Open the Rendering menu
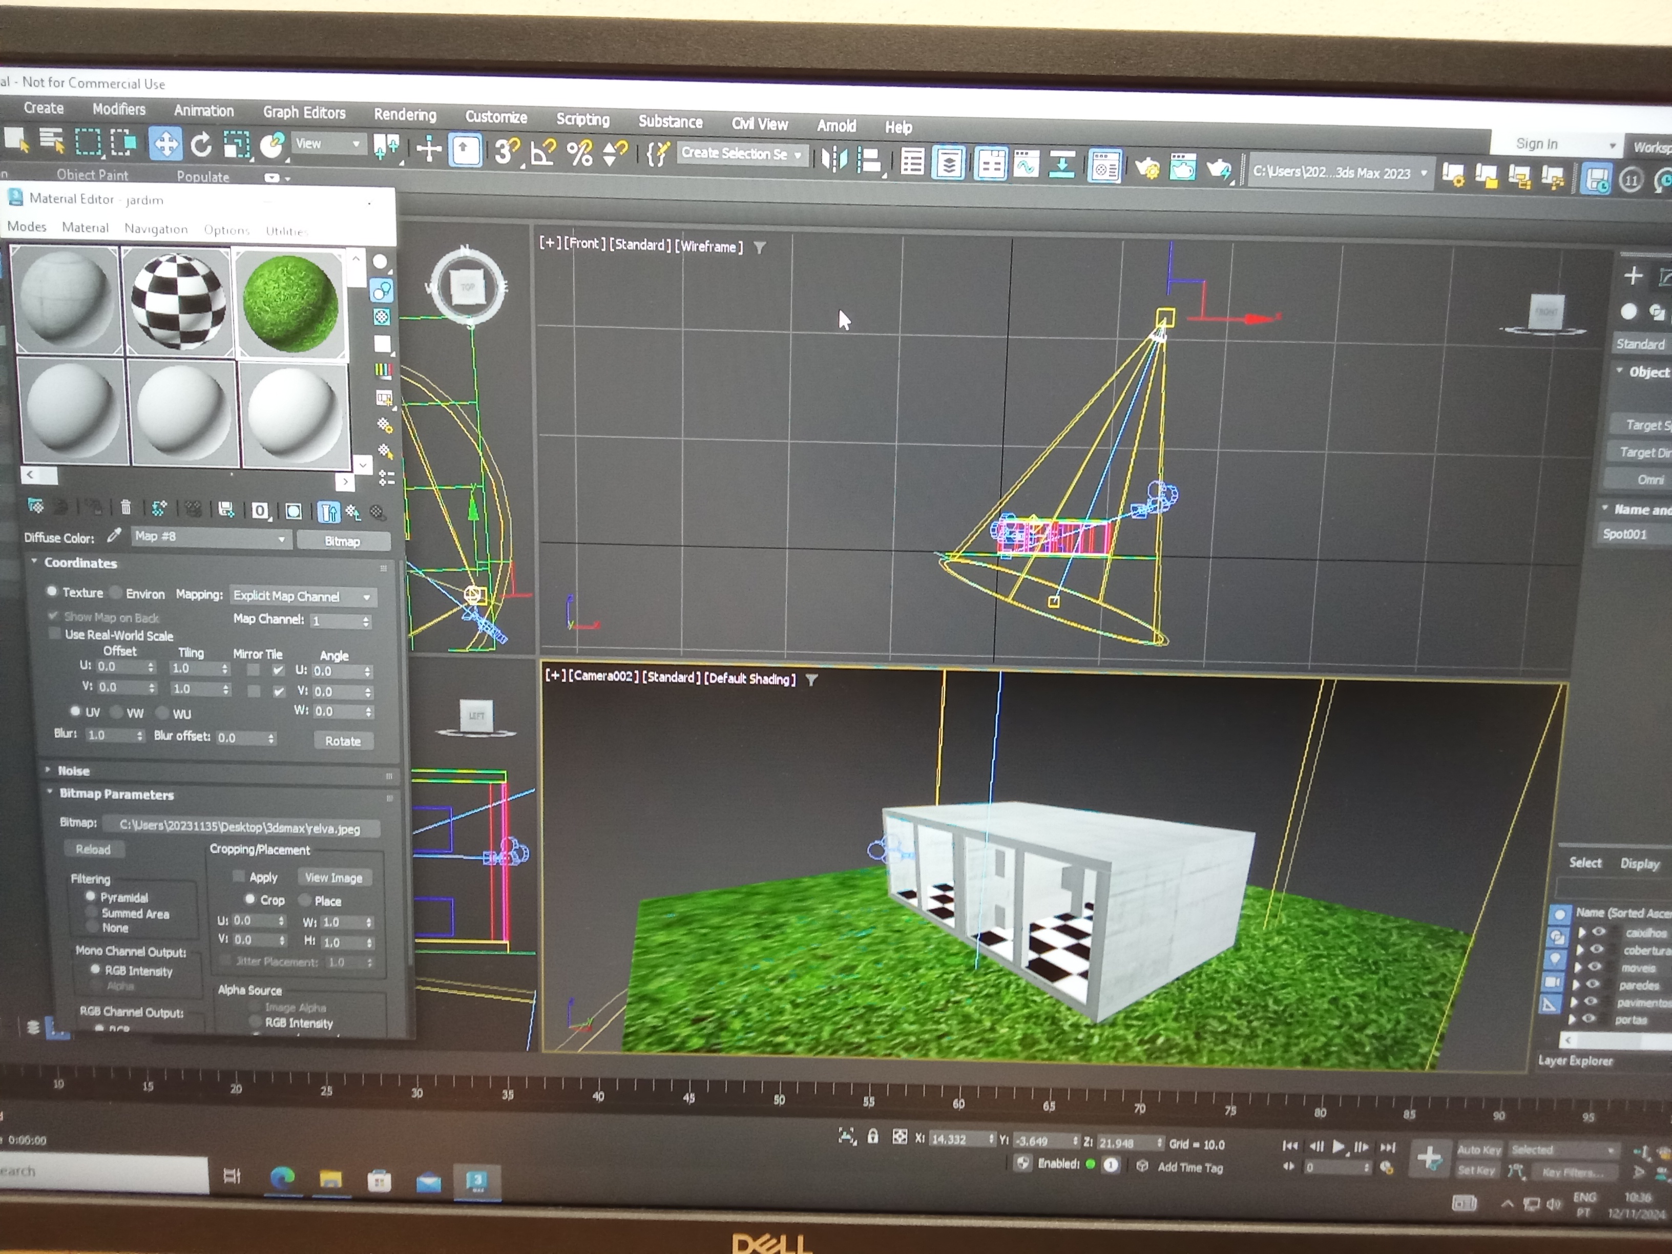The width and height of the screenshot is (1672, 1254). (404, 115)
